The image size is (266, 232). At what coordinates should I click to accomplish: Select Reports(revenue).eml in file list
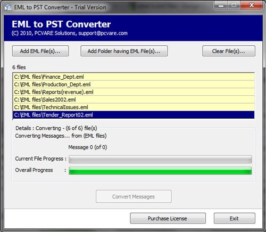pos(134,92)
